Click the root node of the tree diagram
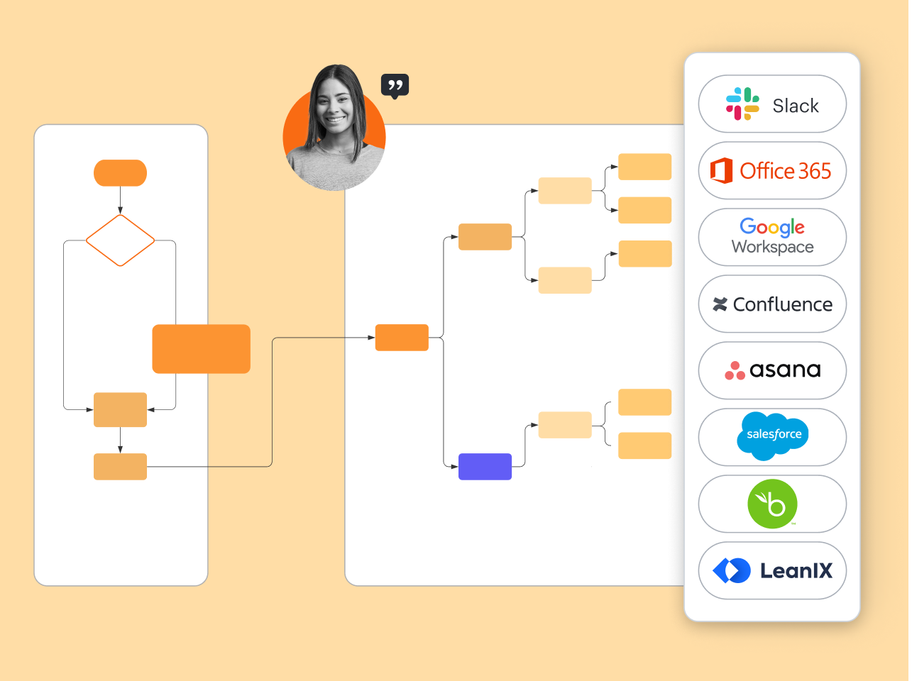This screenshot has height=681, width=912. click(x=402, y=338)
